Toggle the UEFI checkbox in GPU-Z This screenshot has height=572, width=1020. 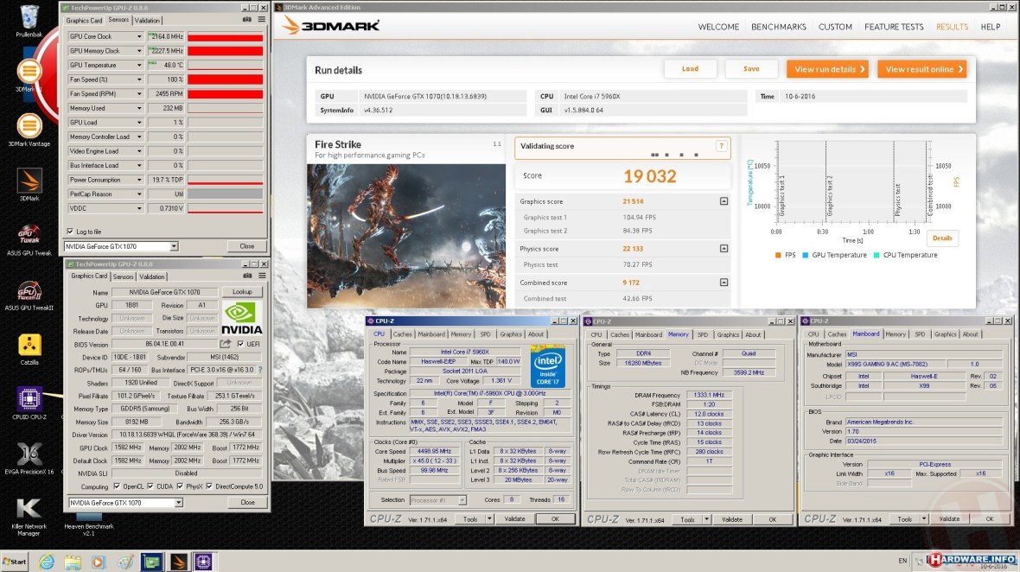point(239,344)
